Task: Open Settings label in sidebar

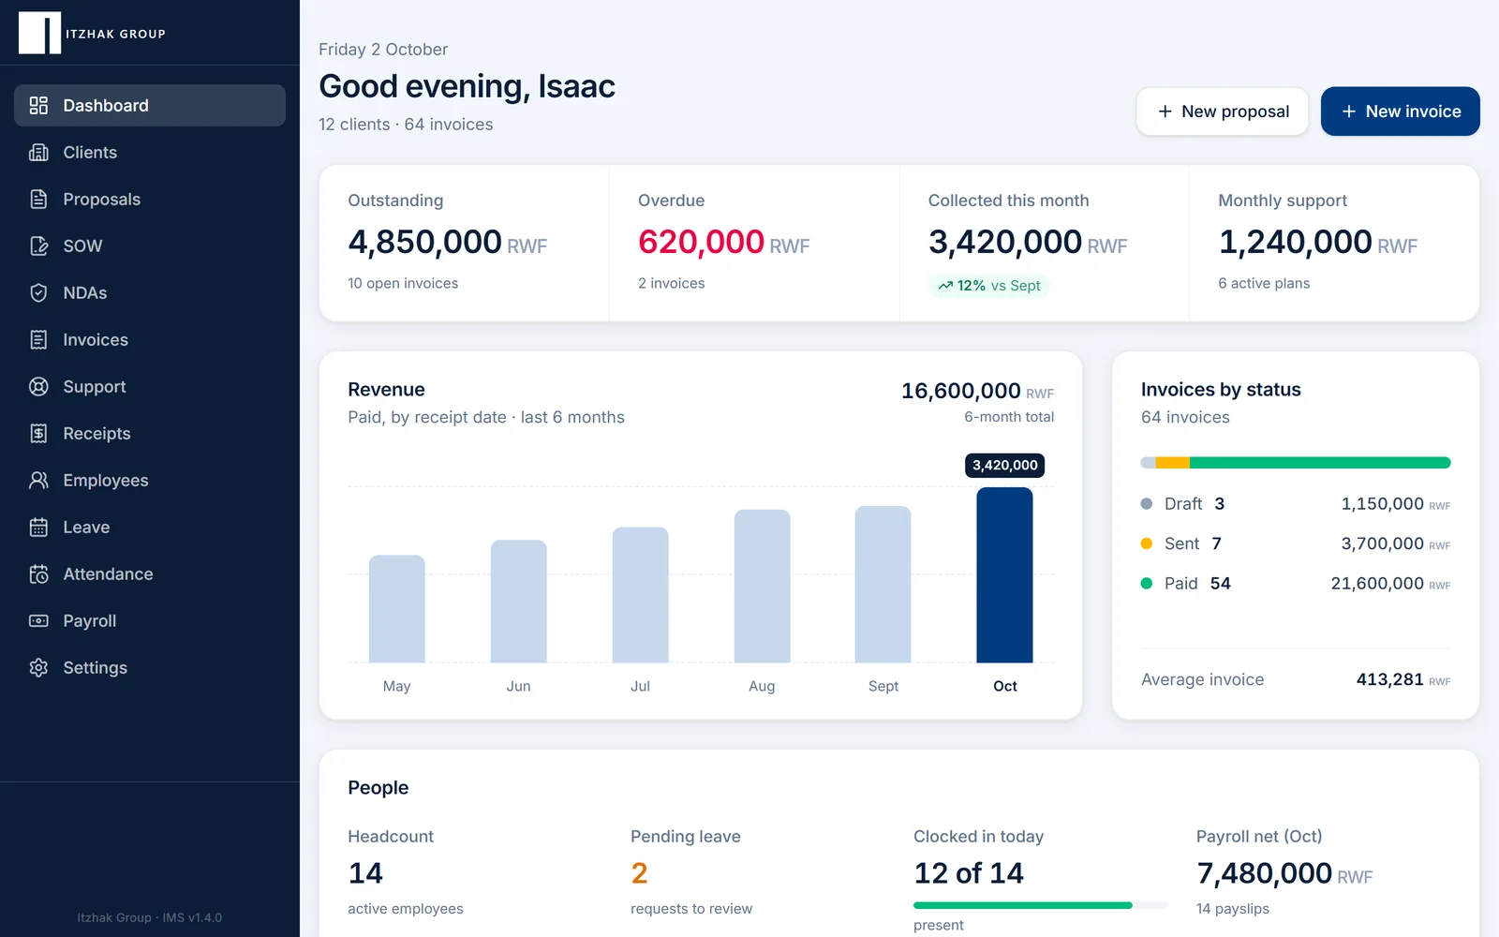Action: point(96,668)
